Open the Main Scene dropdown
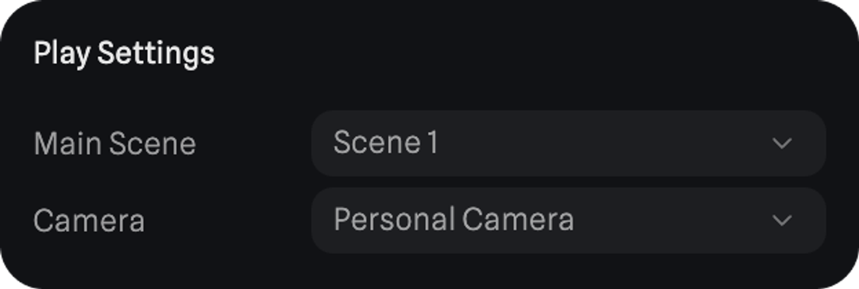This screenshot has width=859, height=289. 568,143
